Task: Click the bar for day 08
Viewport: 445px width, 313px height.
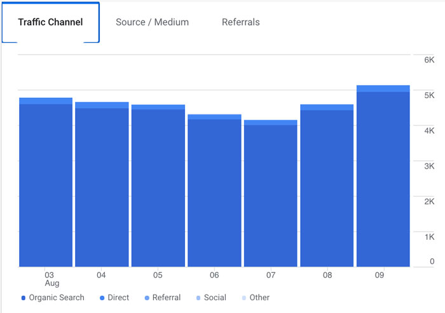Action: point(327,184)
